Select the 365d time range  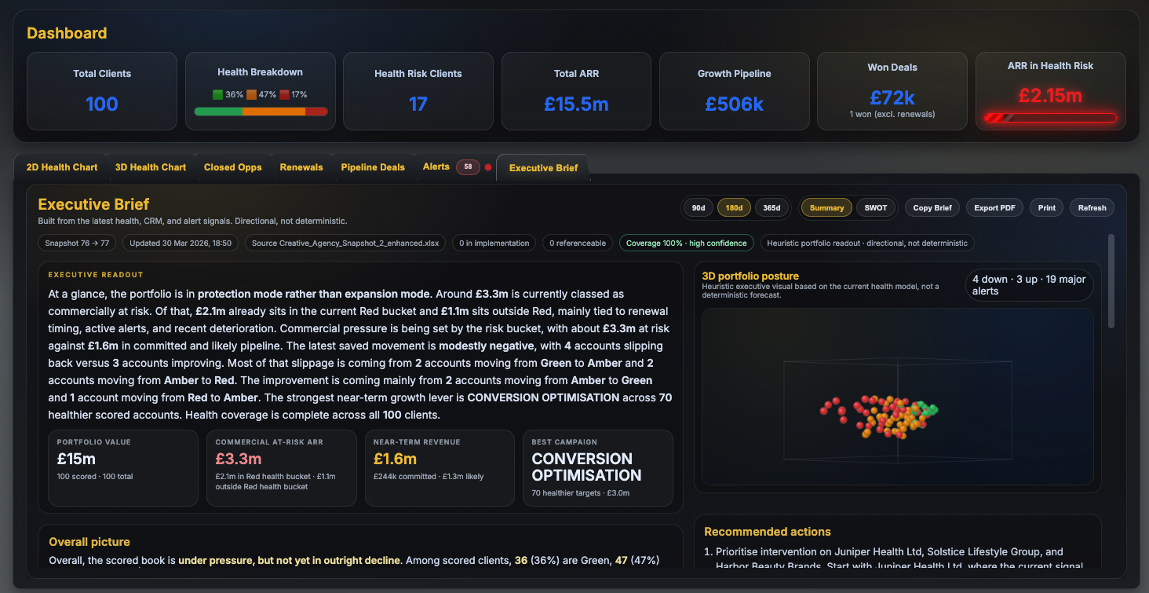point(771,207)
